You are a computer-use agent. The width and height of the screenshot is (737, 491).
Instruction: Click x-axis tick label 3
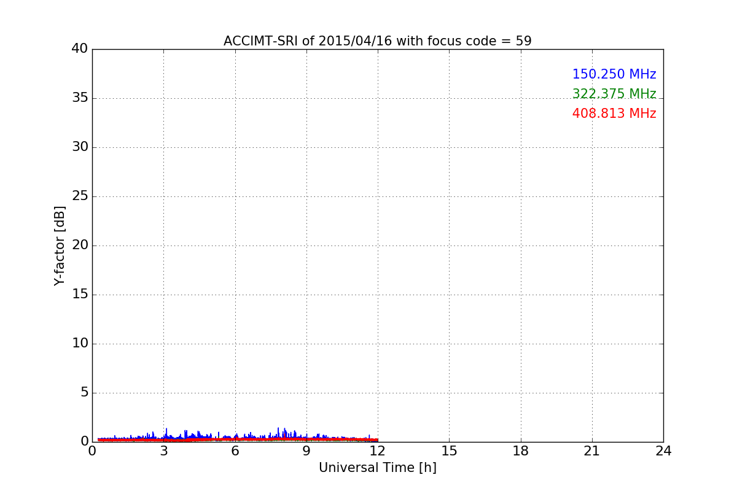point(163,451)
